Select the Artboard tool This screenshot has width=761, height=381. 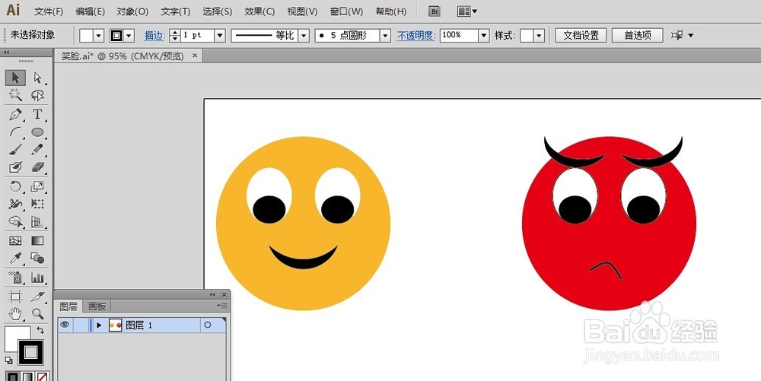coord(15,296)
